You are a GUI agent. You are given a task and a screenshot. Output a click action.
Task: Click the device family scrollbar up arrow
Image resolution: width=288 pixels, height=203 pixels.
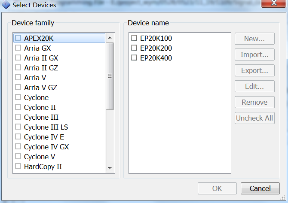pos(110,38)
